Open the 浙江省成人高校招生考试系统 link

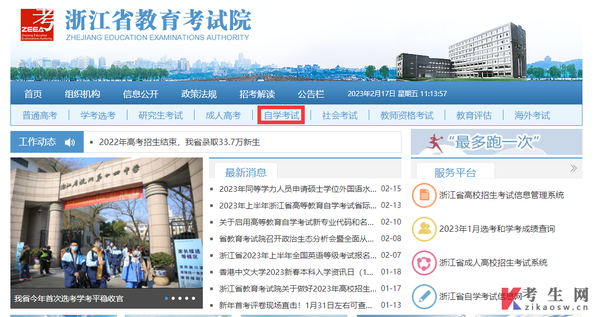(x=493, y=263)
